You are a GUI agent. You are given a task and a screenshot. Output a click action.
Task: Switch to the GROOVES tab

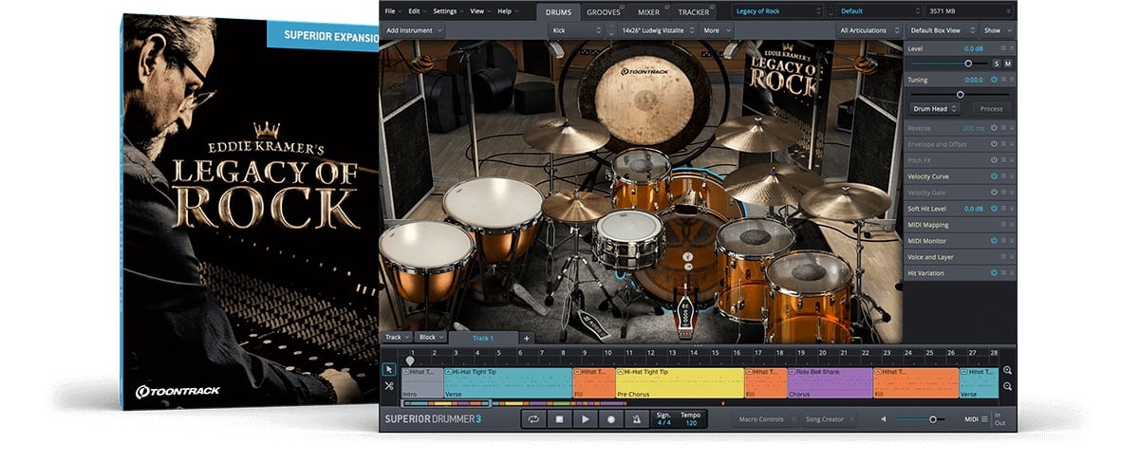click(603, 12)
